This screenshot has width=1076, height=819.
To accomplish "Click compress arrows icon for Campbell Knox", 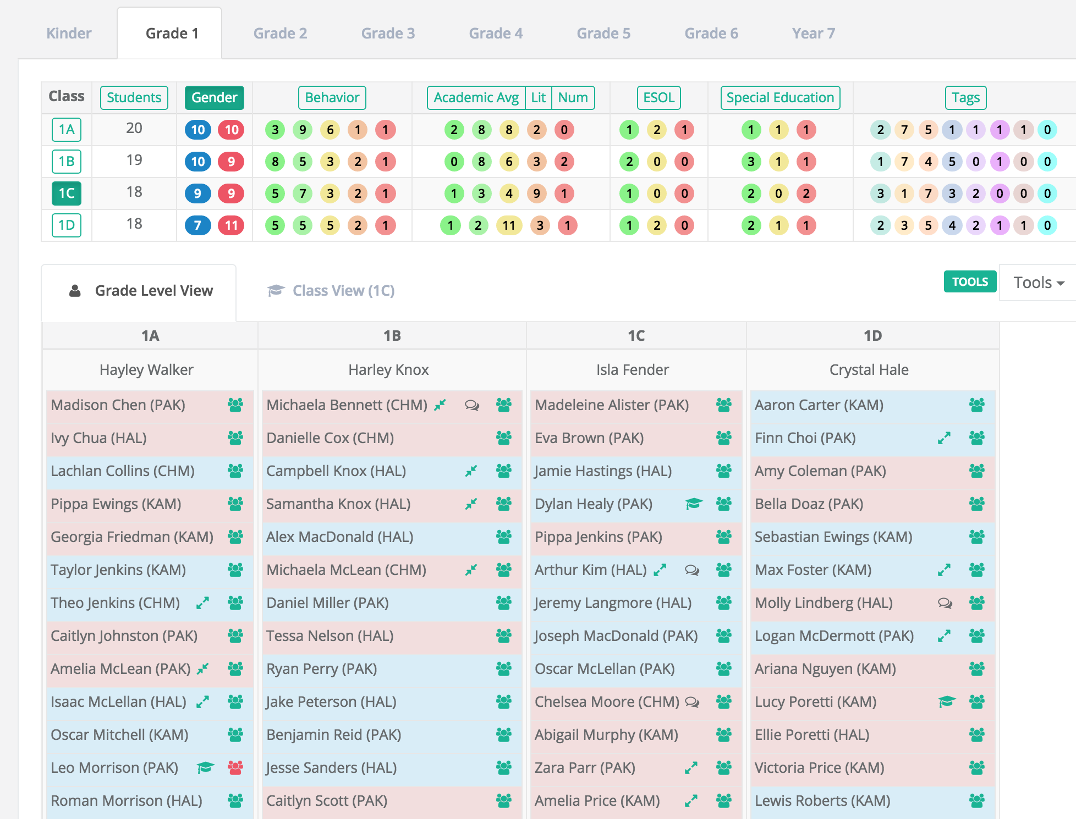I will [471, 471].
